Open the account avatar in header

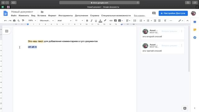tap(193, 13)
